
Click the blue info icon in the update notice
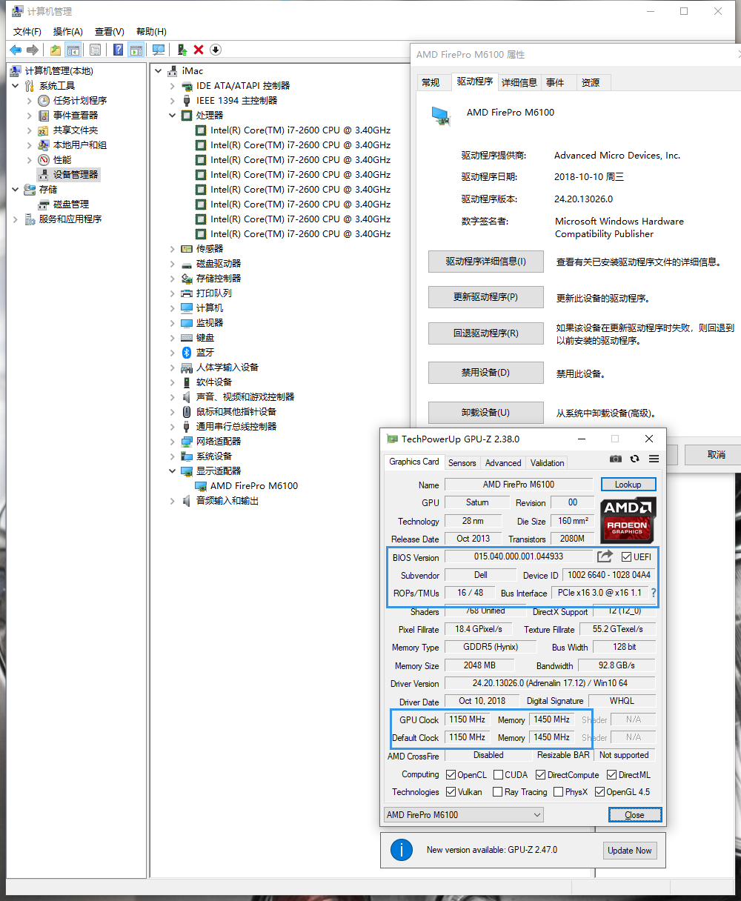click(x=402, y=850)
